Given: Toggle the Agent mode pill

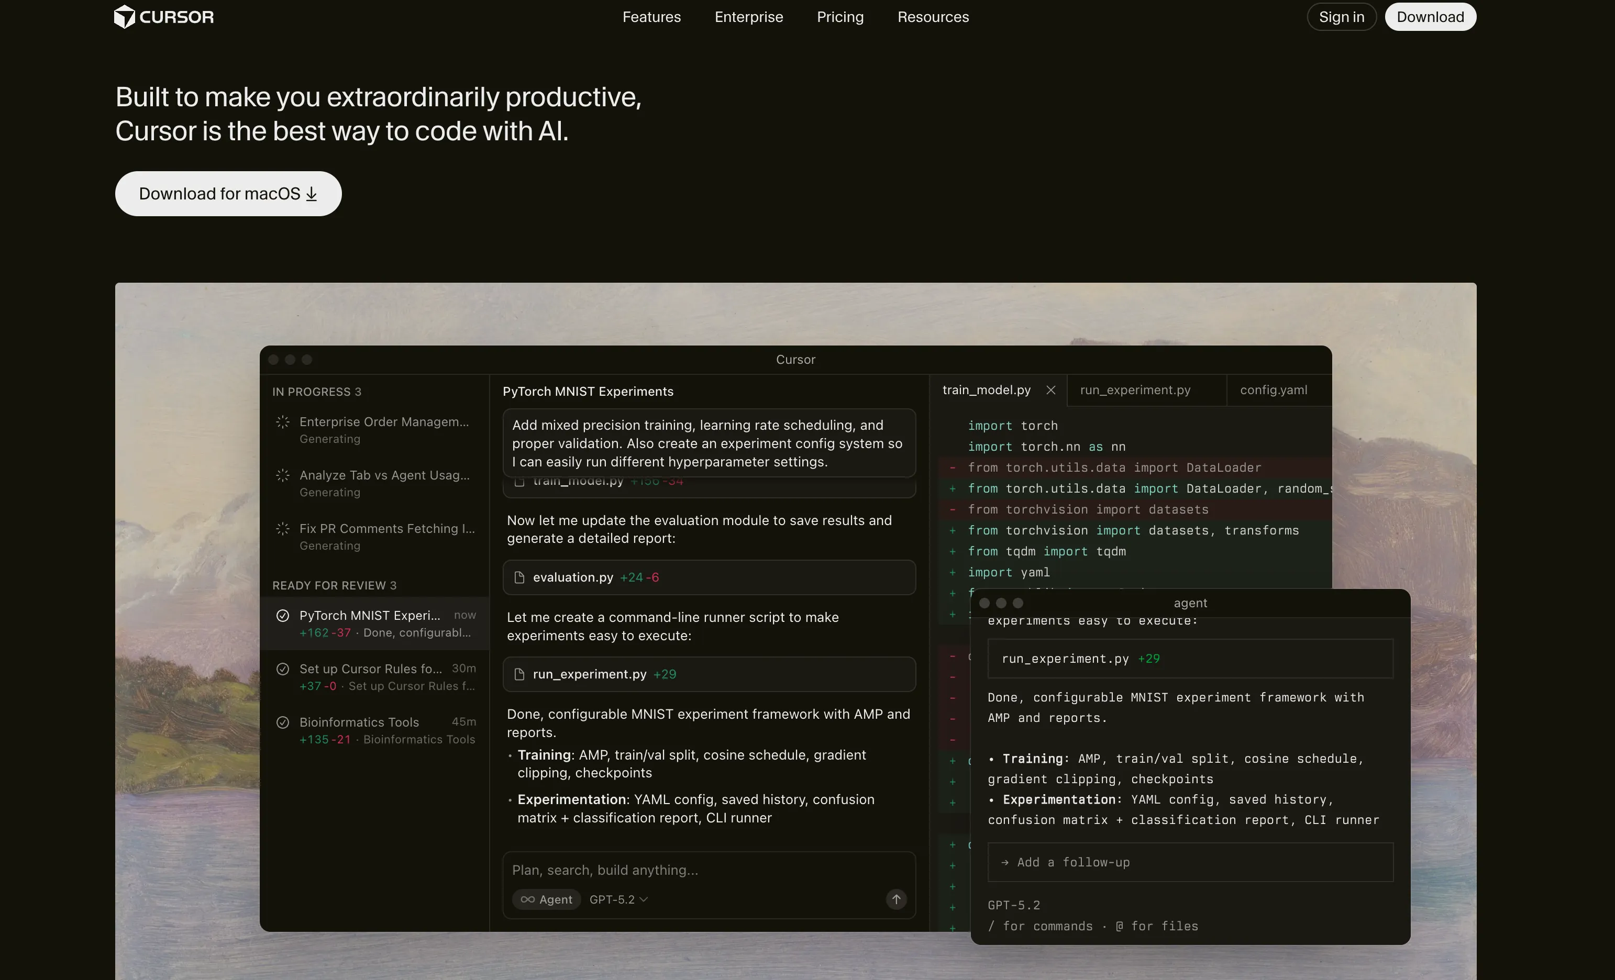Looking at the screenshot, I should (546, 900).
